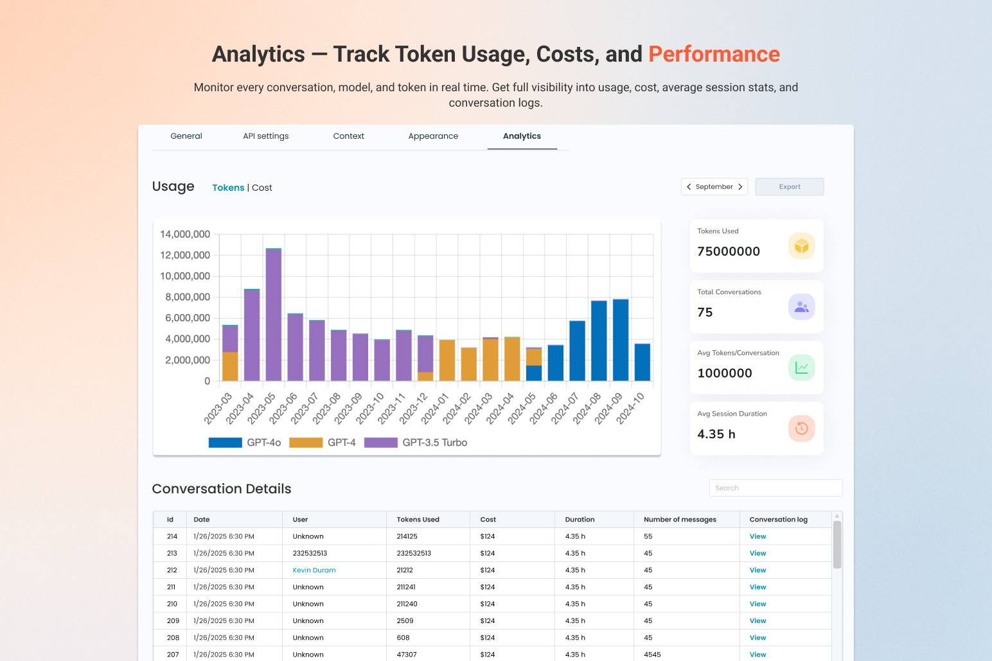This screenshot has height=661, width=992.
Task: Select the GPT-4o blue legend swatch
Action: tap(224, 442)
